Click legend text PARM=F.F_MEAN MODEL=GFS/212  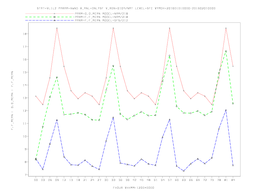click(x=101, y=20)
